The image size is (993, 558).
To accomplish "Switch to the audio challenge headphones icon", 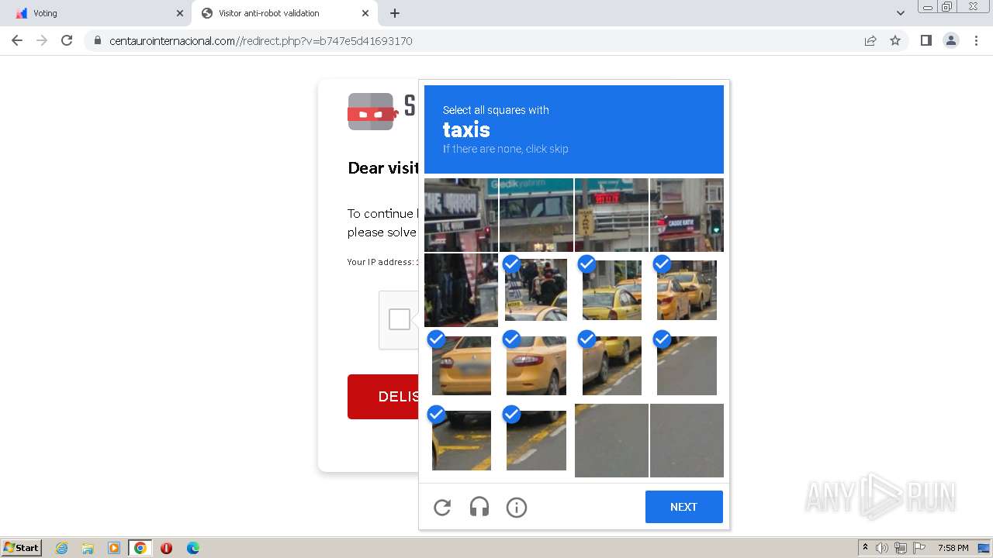I will coord(479,508).
